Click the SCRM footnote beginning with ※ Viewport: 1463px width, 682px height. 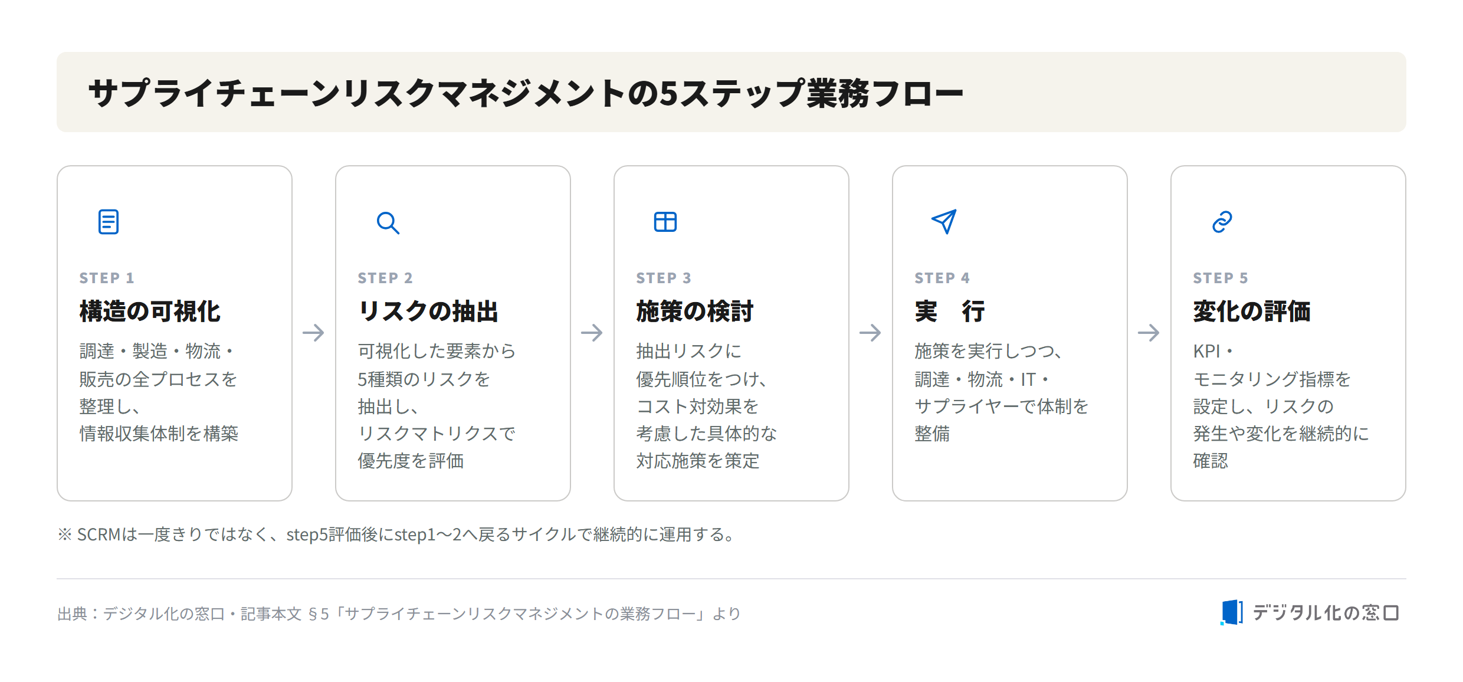pos(396,535)
